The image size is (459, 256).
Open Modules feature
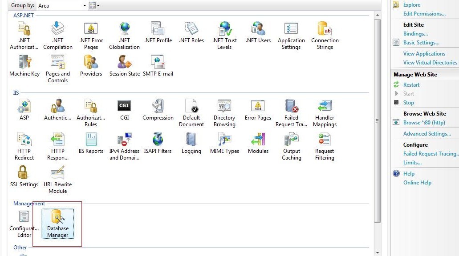(258, 143)
